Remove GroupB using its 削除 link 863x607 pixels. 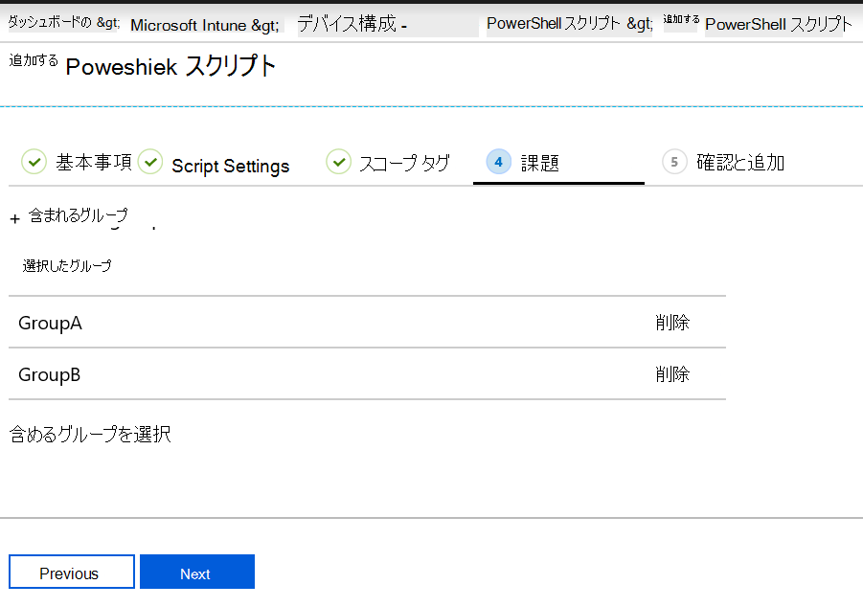(x=672, y=374)
